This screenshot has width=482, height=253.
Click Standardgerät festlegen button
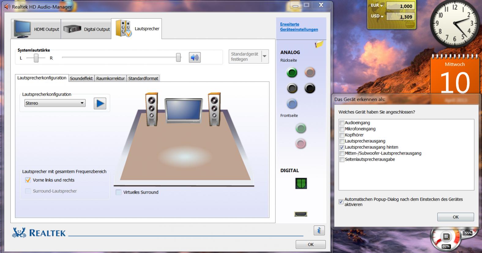(245, 57)
